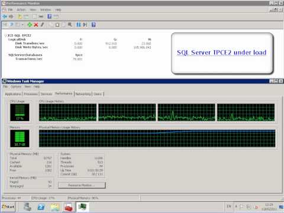Click the "SQLServer:Databases" object heading
This screenshot has height=213, width=284.
coord(25,55)
